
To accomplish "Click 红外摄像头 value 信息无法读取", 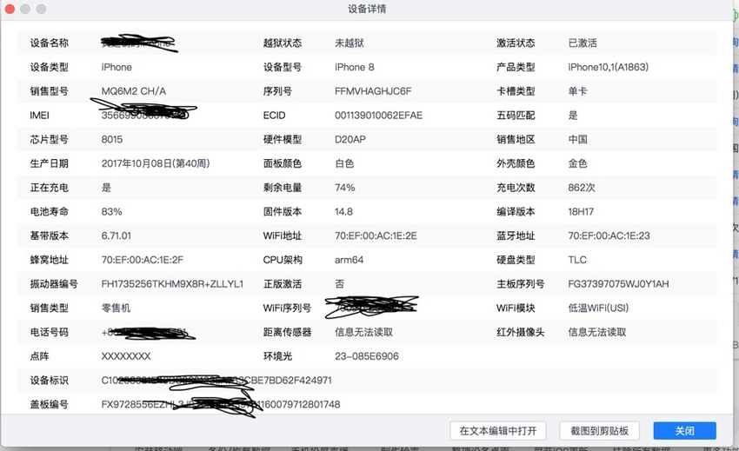I will [x=597, y=331].
